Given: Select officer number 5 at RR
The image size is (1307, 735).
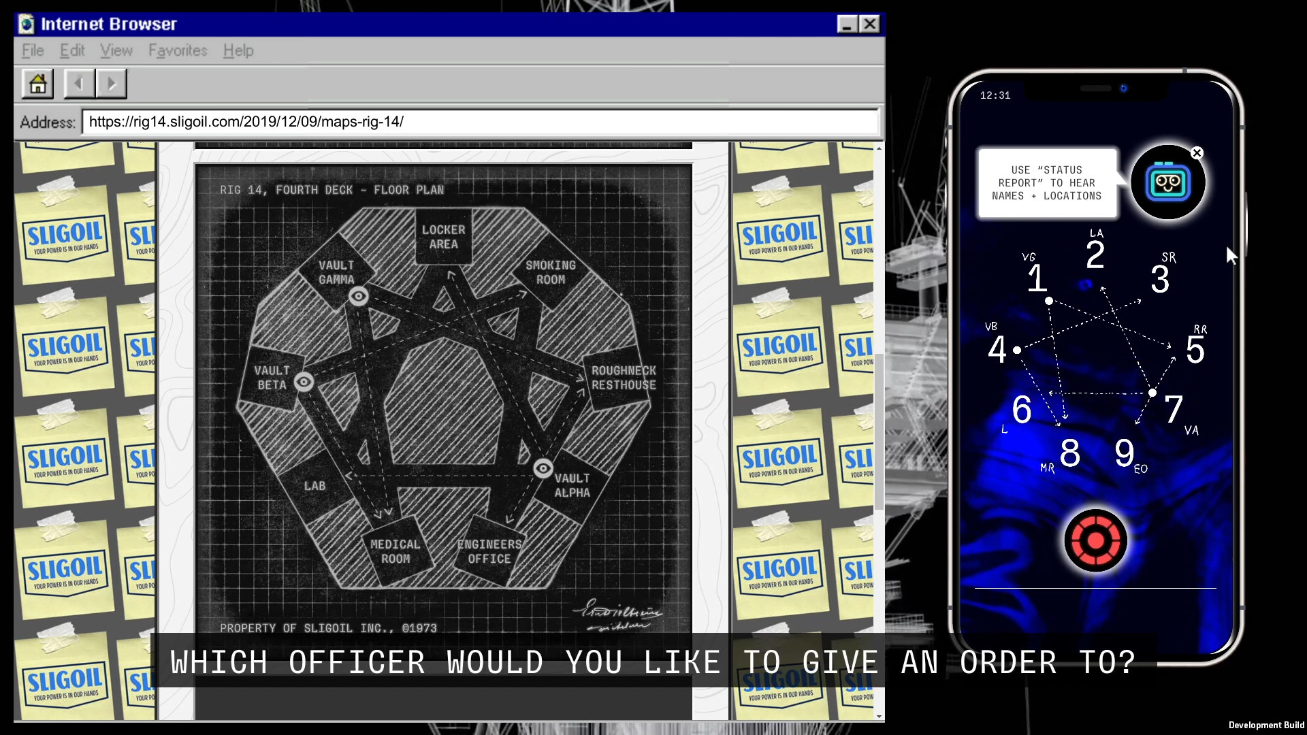Looking at the screenshot, I should (1195, 350).
